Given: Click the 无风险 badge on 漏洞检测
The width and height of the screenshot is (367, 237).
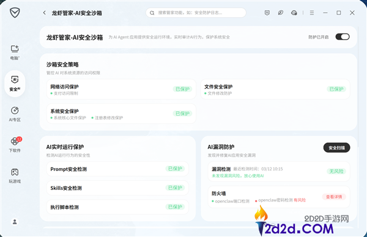Looking at the screenshot, I should pos(336,171).
